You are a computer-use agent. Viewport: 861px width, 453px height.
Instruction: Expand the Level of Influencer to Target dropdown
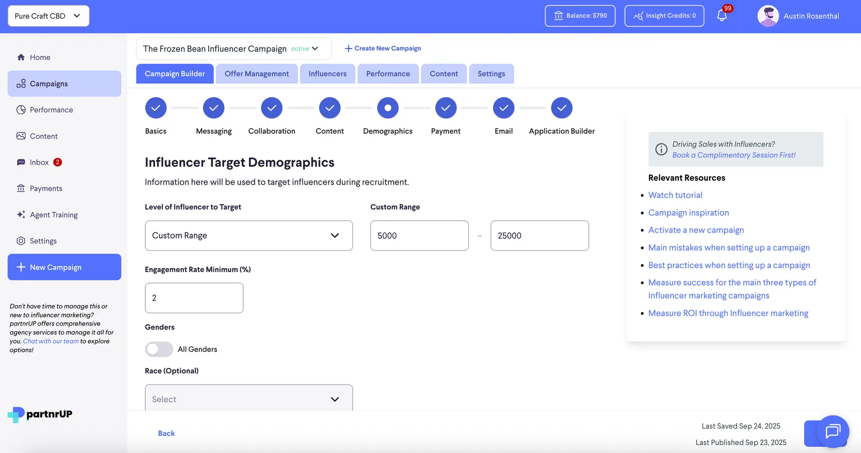[248, 235]
